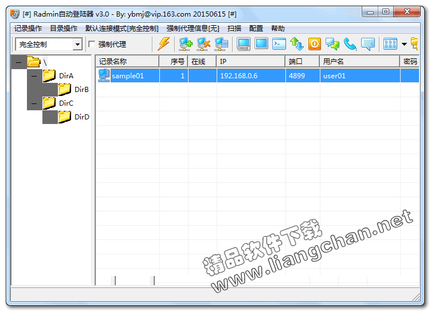This screenshot has height=312, width=431.
Task: Click the IP cell 192.168.0.6
Action: pos(251,75)
